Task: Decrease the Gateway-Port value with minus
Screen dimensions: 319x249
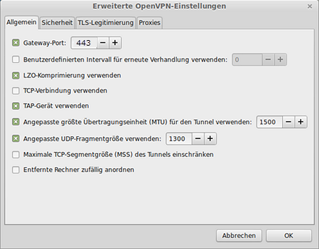Action: (103, 43)
